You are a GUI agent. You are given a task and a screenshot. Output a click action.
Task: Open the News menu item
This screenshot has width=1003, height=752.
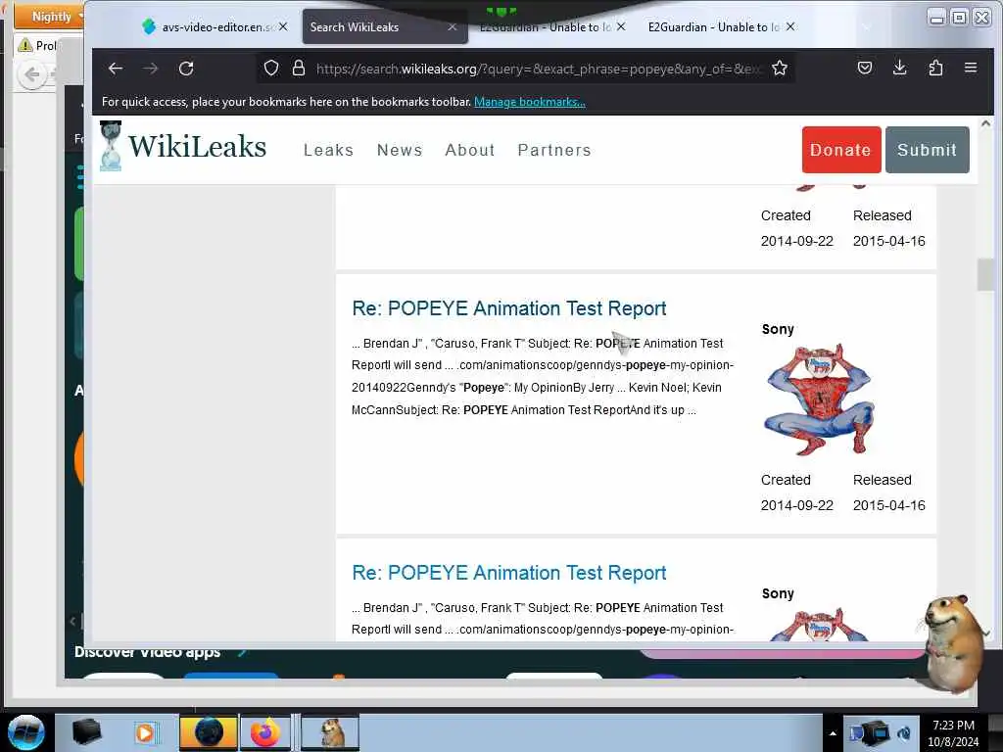coord(400,150)
